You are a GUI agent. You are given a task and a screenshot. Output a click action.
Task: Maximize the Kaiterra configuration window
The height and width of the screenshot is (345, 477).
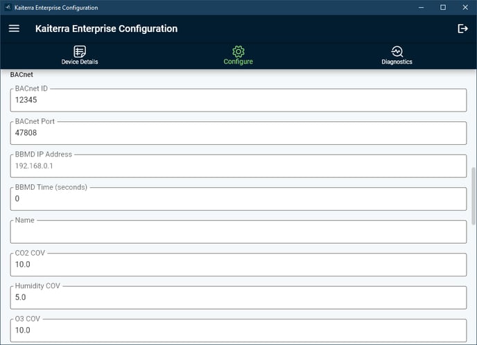point(443,8)
